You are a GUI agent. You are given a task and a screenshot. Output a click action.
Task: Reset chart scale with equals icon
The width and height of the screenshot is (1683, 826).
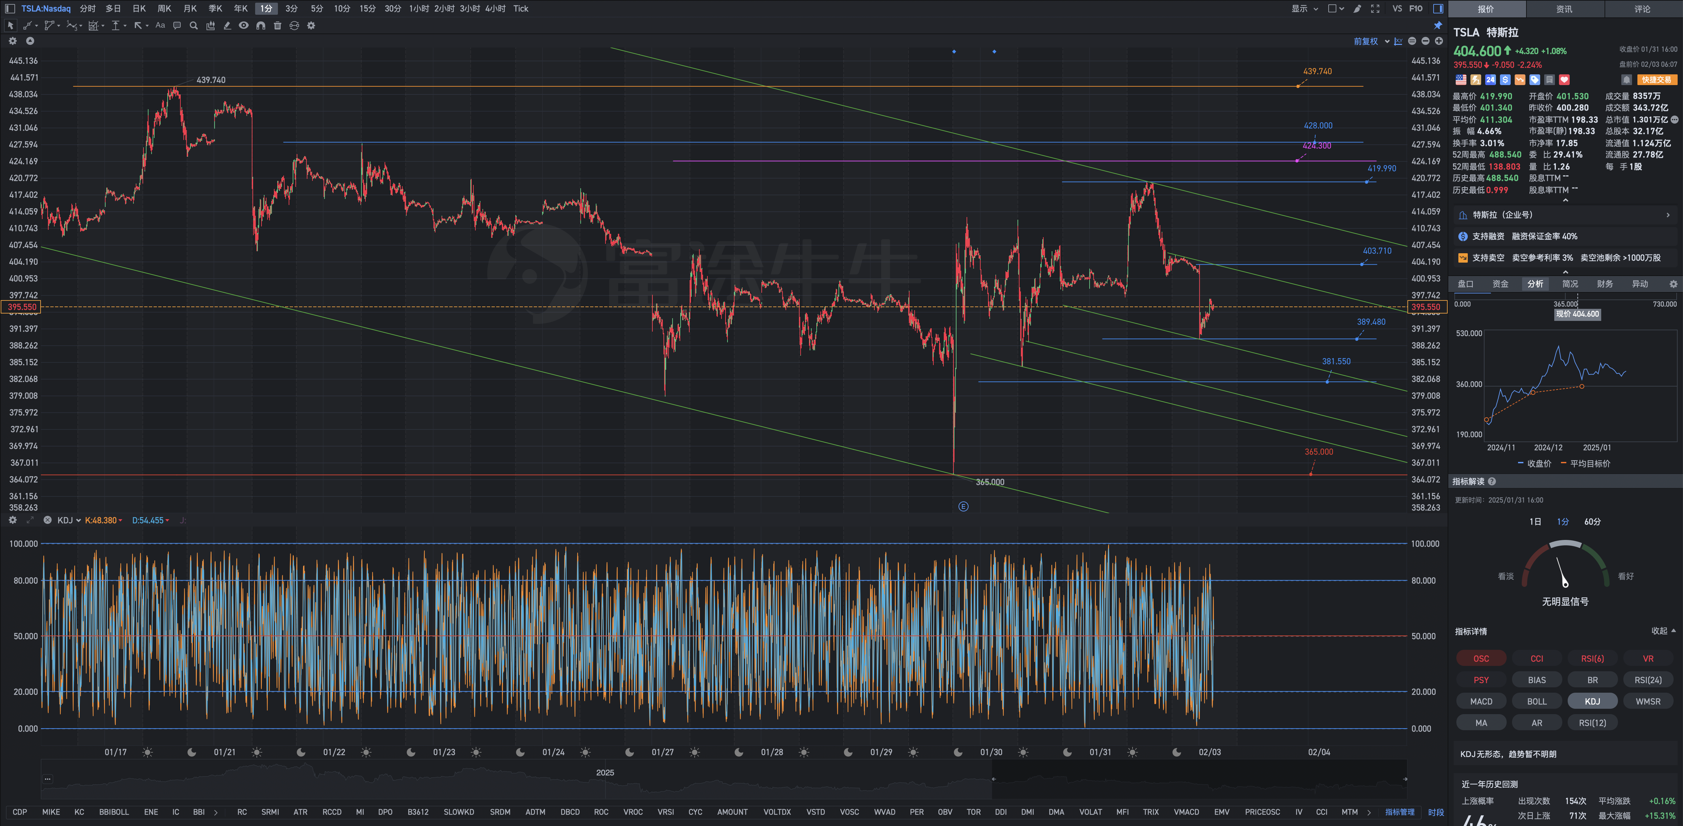pyautogui.click(x=1412, y=41)
